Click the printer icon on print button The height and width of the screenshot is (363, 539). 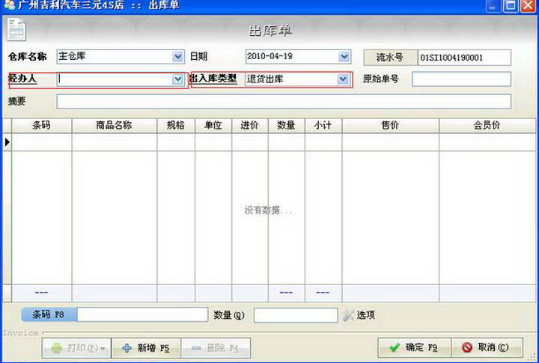point(57,348)
